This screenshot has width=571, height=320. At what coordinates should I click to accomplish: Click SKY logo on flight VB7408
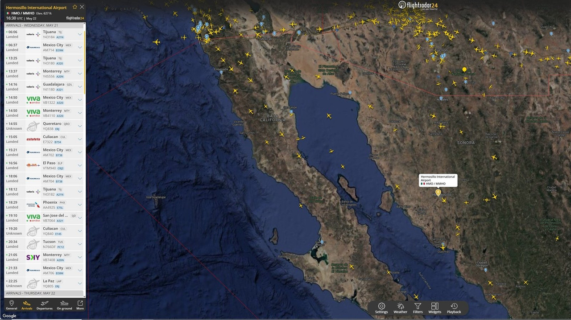[33, 257]
